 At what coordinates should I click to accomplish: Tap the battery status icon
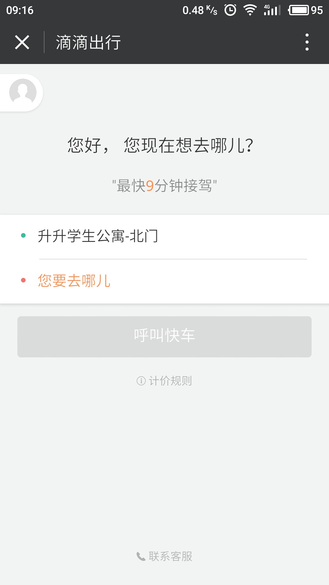point(299,10)
